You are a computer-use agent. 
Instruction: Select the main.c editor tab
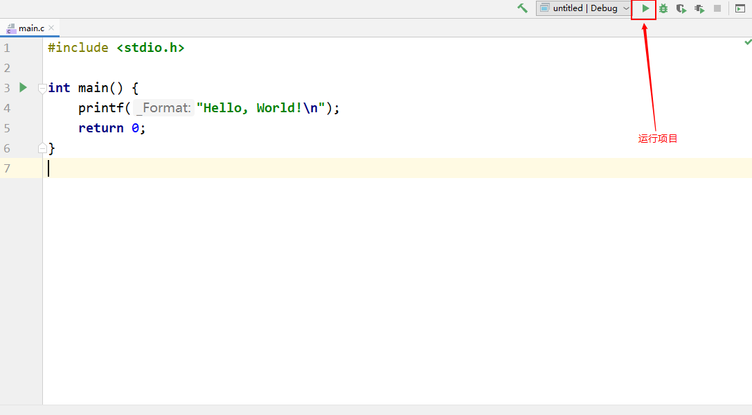(x=30, y=28)
